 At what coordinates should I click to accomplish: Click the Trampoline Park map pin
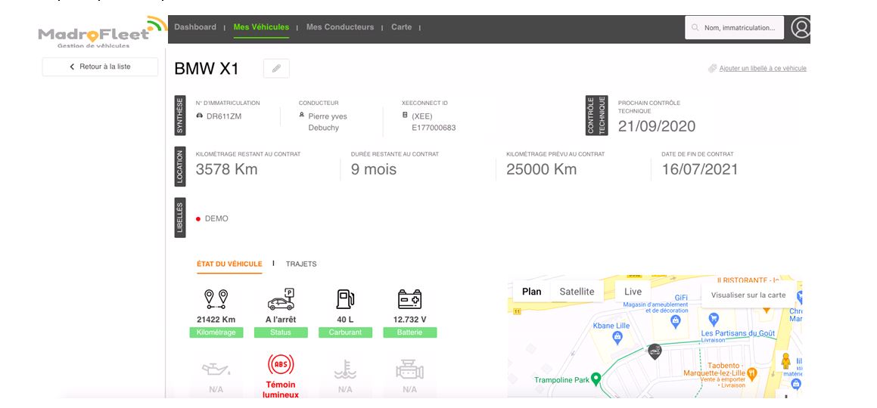click(596, 379)
